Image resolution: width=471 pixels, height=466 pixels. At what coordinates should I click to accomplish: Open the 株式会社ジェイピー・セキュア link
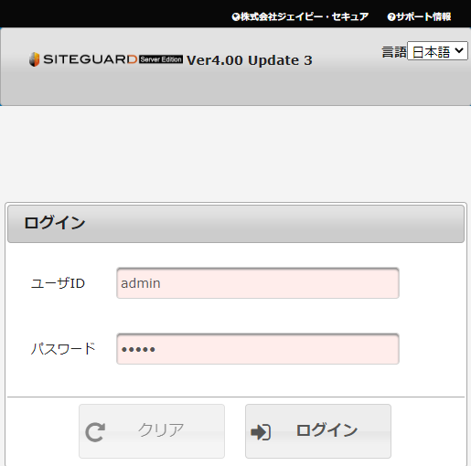point(305,16)
